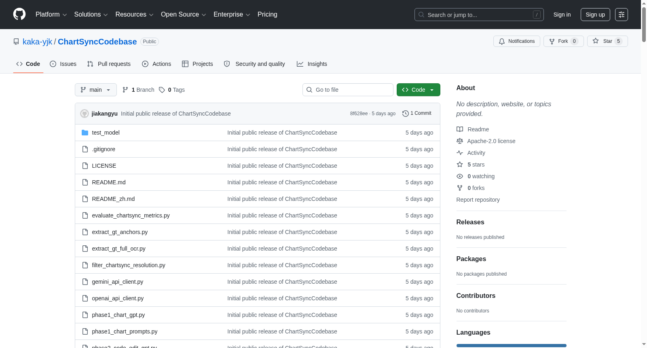Viewport: 647px width, 348px height.
Task: Click the scale icon beside Apache-2.0 license
Action: click(x=460, y=141)
